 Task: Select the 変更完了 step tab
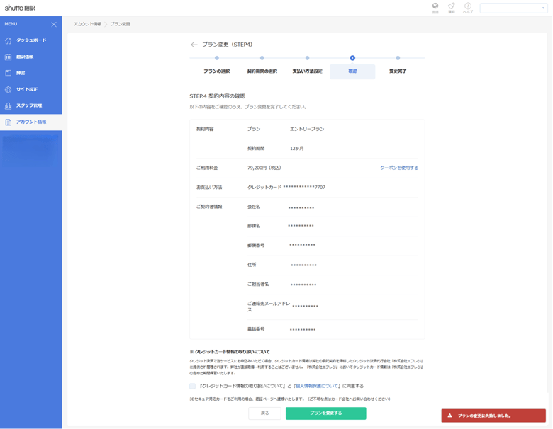398,71
